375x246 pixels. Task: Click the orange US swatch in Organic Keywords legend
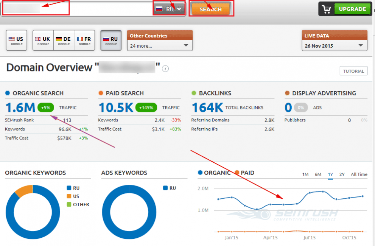point(69,196)
